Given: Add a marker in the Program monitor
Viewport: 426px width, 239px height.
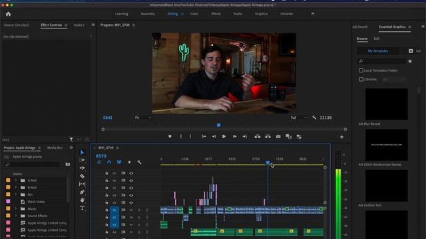Looking at the screenshot, I should (x=170, y=137).
